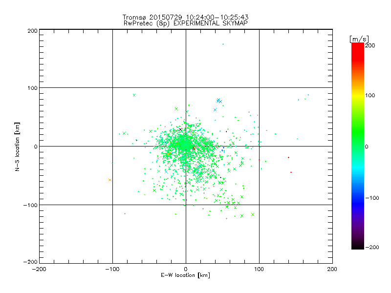The height and width of the screenshot is (293, 391).
Task: Click the '[m/s]' colorbar unit label
Action: [x=359, y=39]
